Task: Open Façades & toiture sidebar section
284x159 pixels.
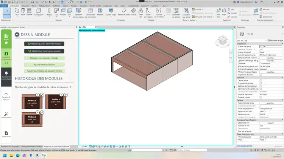Action: 6,96
